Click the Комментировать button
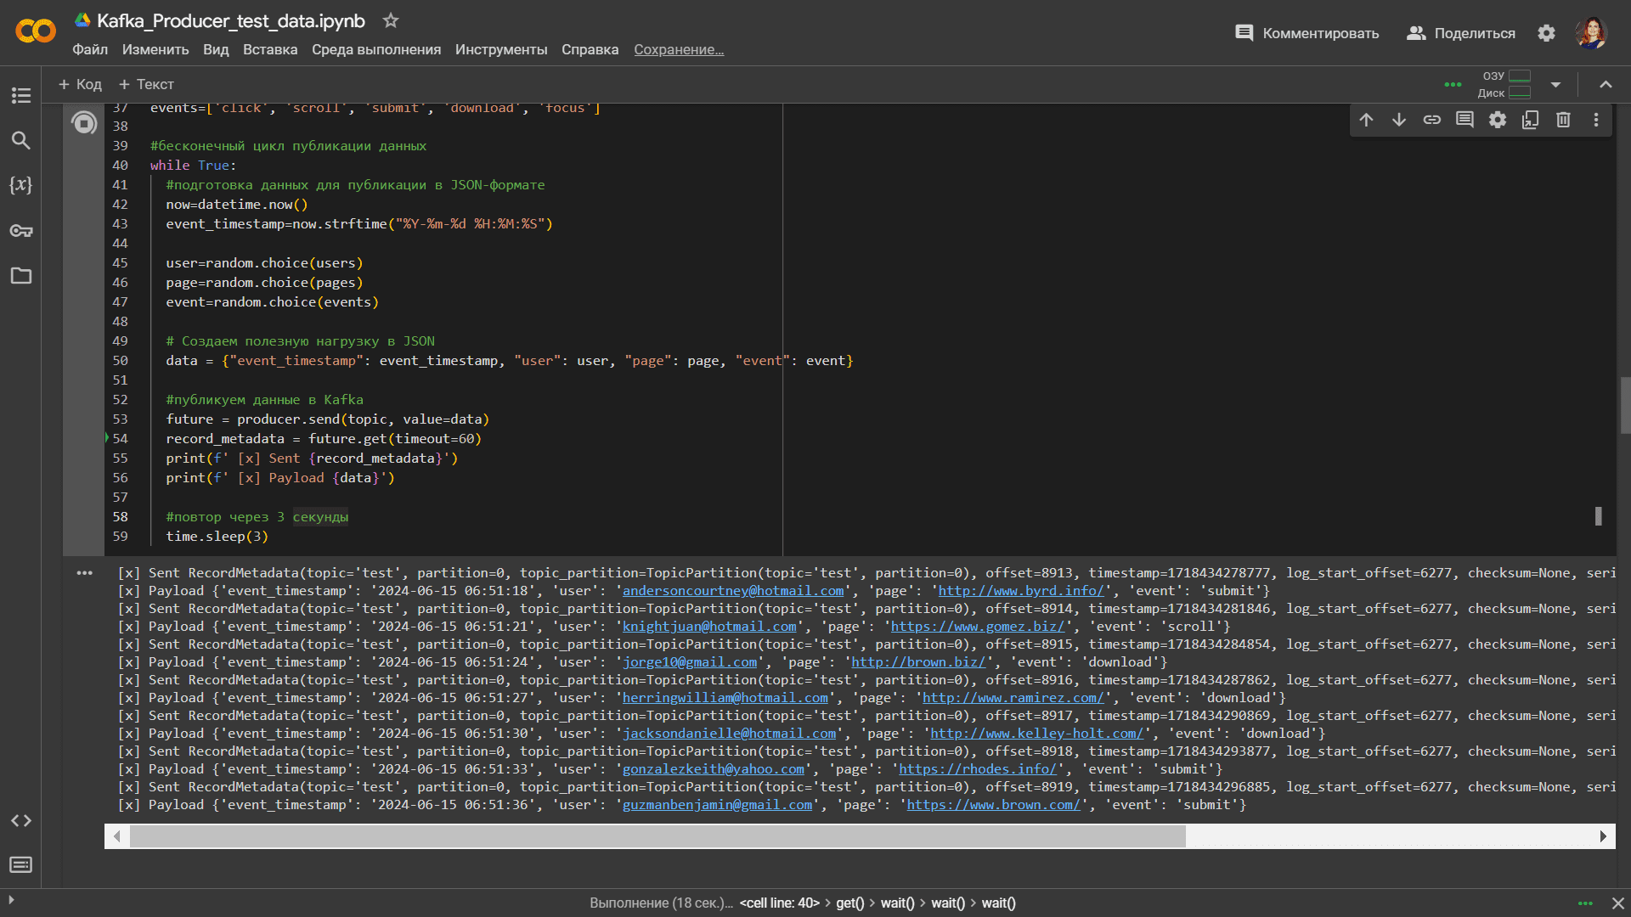 [1306, 33]
